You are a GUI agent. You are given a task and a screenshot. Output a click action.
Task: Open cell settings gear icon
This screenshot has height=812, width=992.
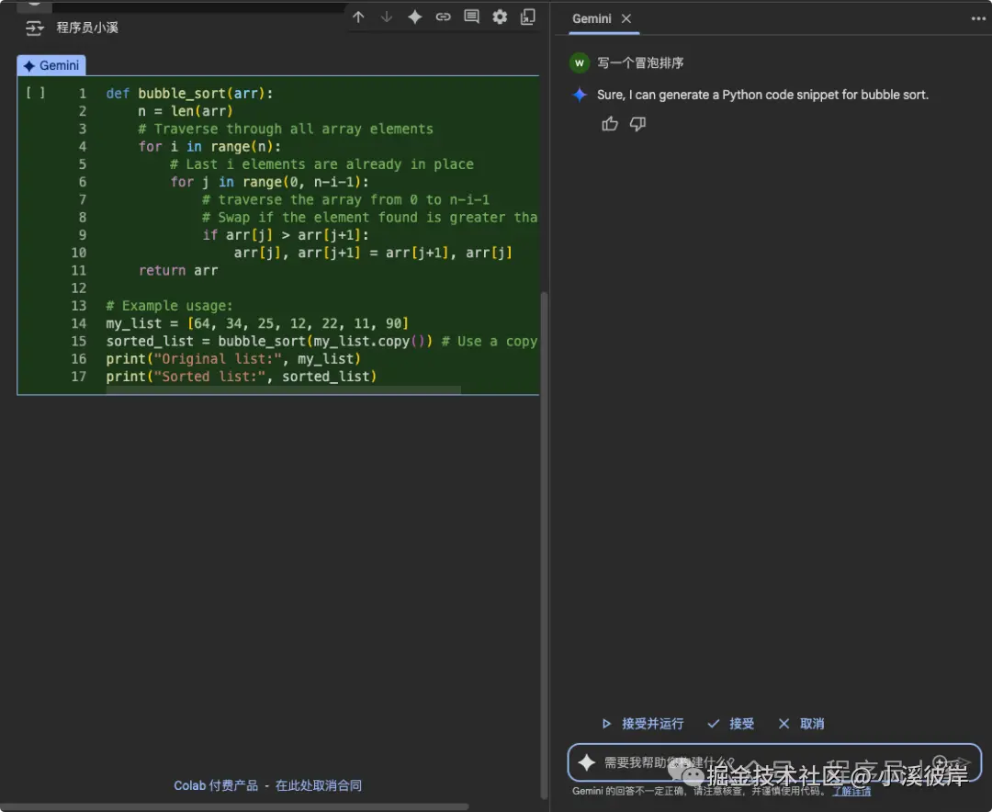pos(500,17)
